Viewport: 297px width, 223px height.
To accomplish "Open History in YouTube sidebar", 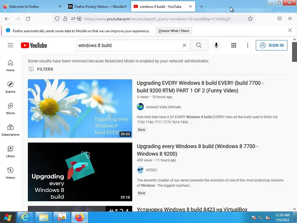I will (10, 173).
